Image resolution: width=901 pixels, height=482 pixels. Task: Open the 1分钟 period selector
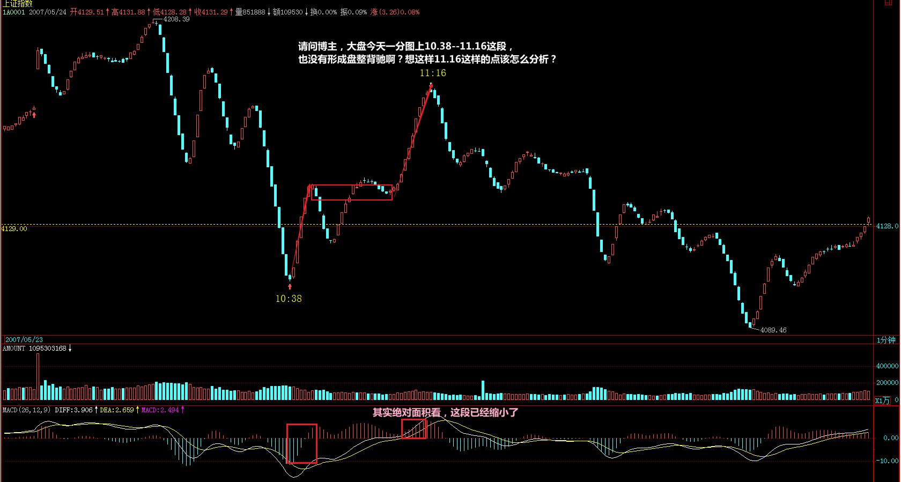point(886,340)
